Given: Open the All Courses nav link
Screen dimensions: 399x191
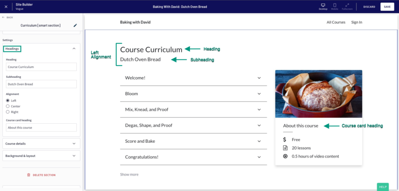Looking at the screenshot, I should pyautogui.click(x=336, y=22).
